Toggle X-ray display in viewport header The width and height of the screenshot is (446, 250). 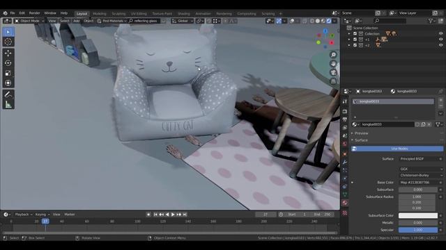pos(305,21)
